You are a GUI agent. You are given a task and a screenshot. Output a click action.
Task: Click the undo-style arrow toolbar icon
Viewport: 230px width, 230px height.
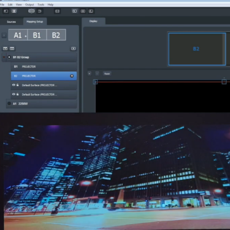pos(40,11)
